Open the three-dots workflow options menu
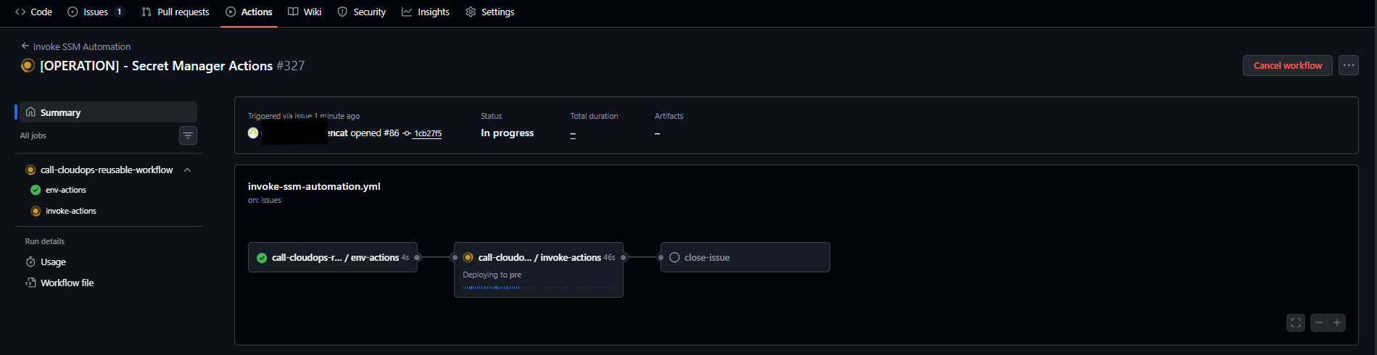This screenshot has height=355, width=1377. [x=1348, y=65]
